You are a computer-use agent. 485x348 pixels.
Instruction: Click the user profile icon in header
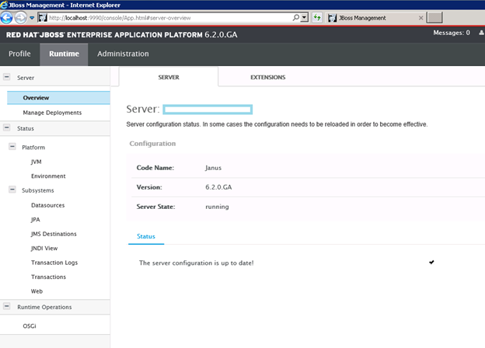pos(481,33)
